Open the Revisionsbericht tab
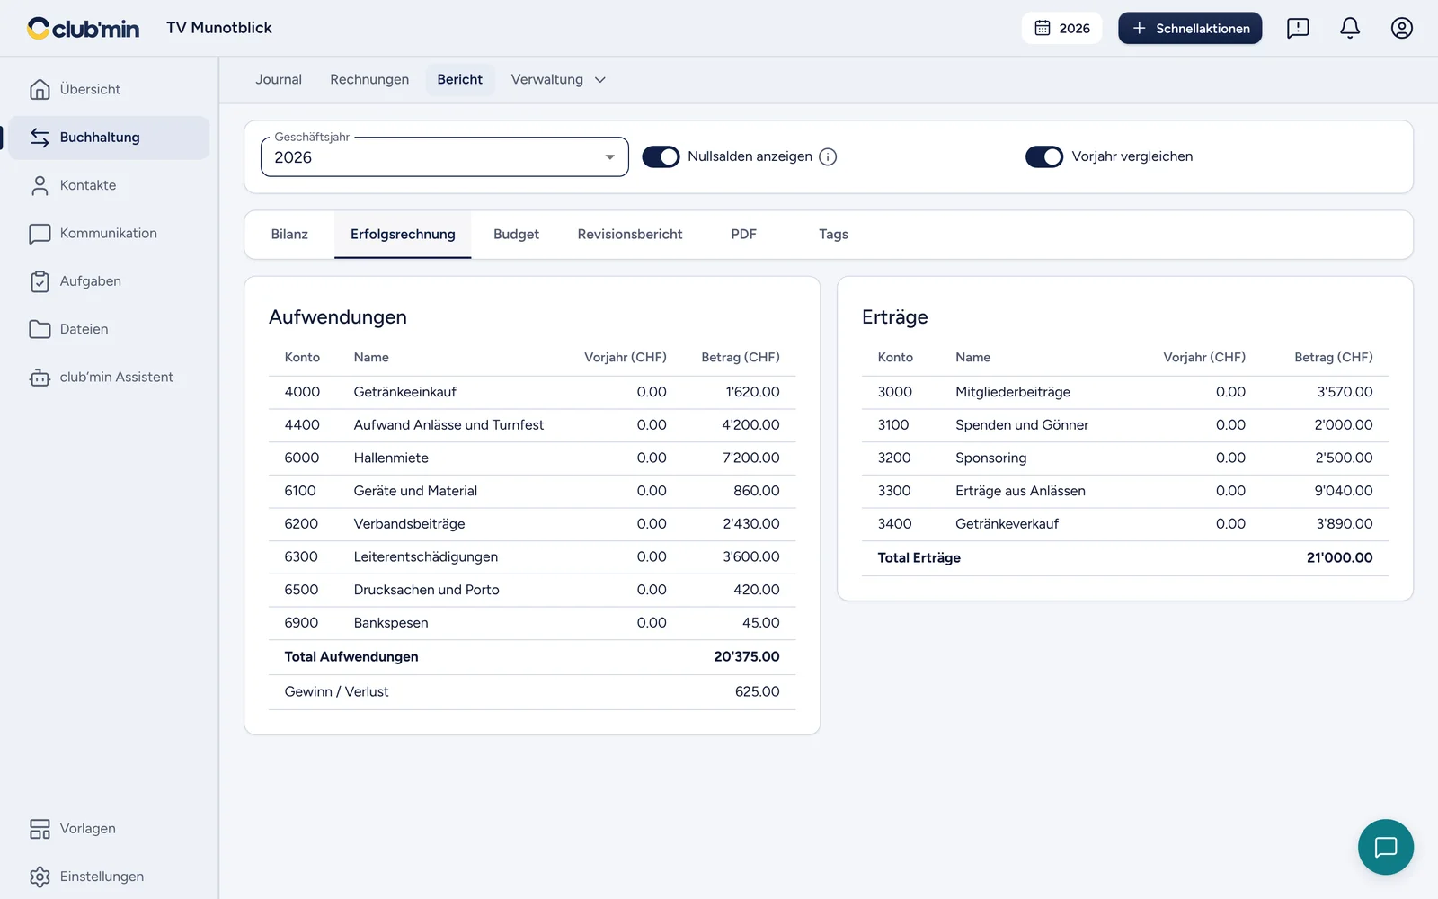The width and height of the screenshot is (1438, 899). [630, 234]
